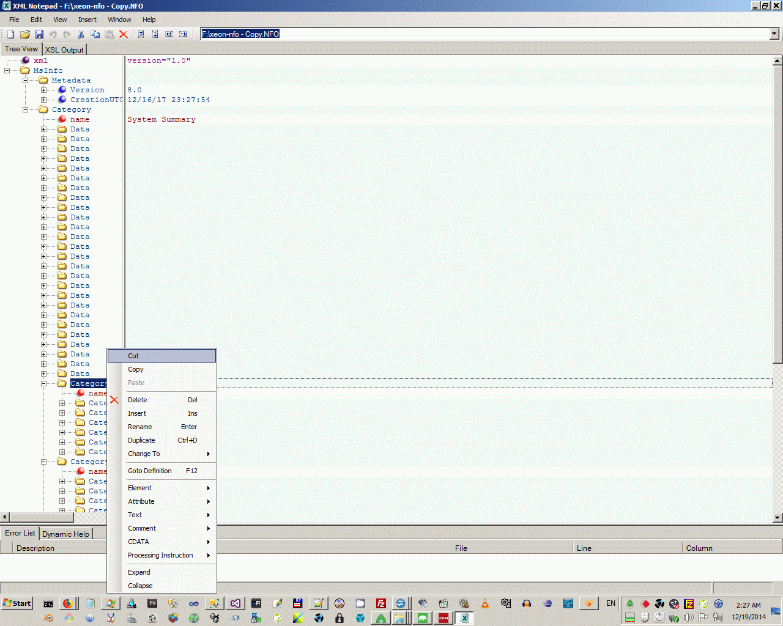
Task: Expand the Version node
Action: [44, 90]
